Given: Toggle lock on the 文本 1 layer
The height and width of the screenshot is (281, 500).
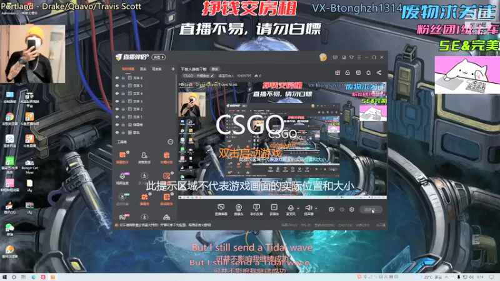Looking at the screenshot, I should point(123,117).
